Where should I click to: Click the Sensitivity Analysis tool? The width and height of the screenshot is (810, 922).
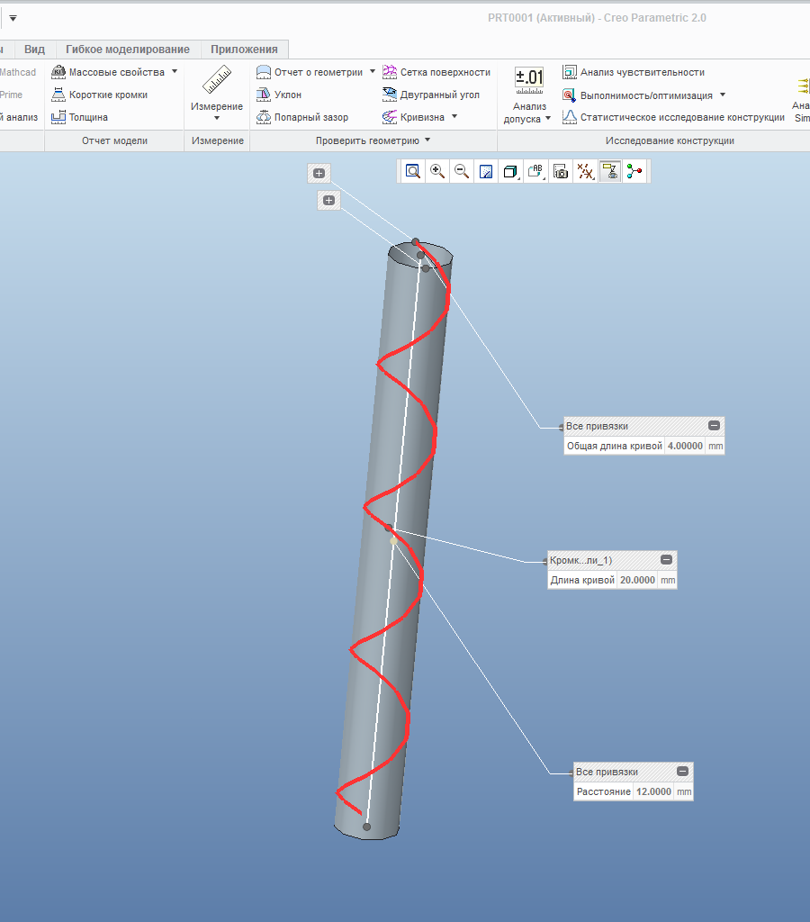(x=634, y=72)
